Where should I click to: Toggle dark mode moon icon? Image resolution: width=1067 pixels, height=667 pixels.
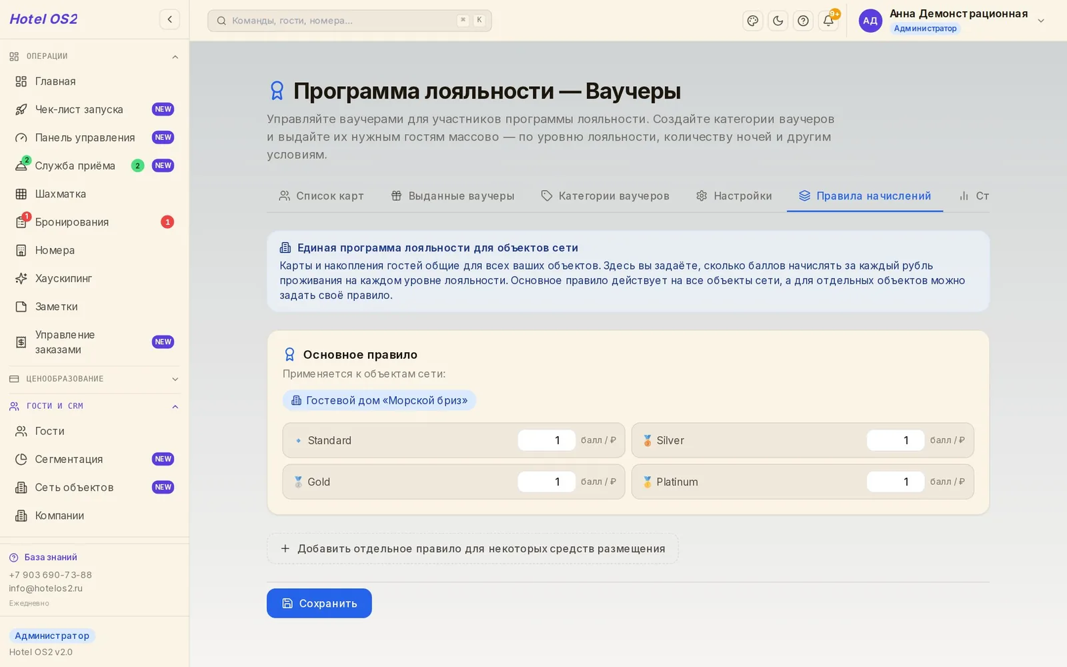coord(778,21)
